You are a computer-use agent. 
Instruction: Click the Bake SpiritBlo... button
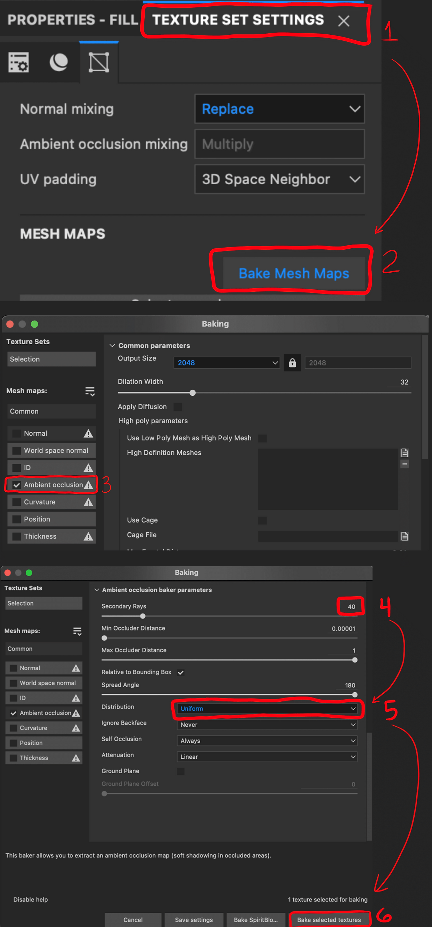(256, 920)
